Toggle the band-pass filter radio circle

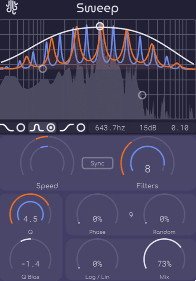[x=51, y=128]
